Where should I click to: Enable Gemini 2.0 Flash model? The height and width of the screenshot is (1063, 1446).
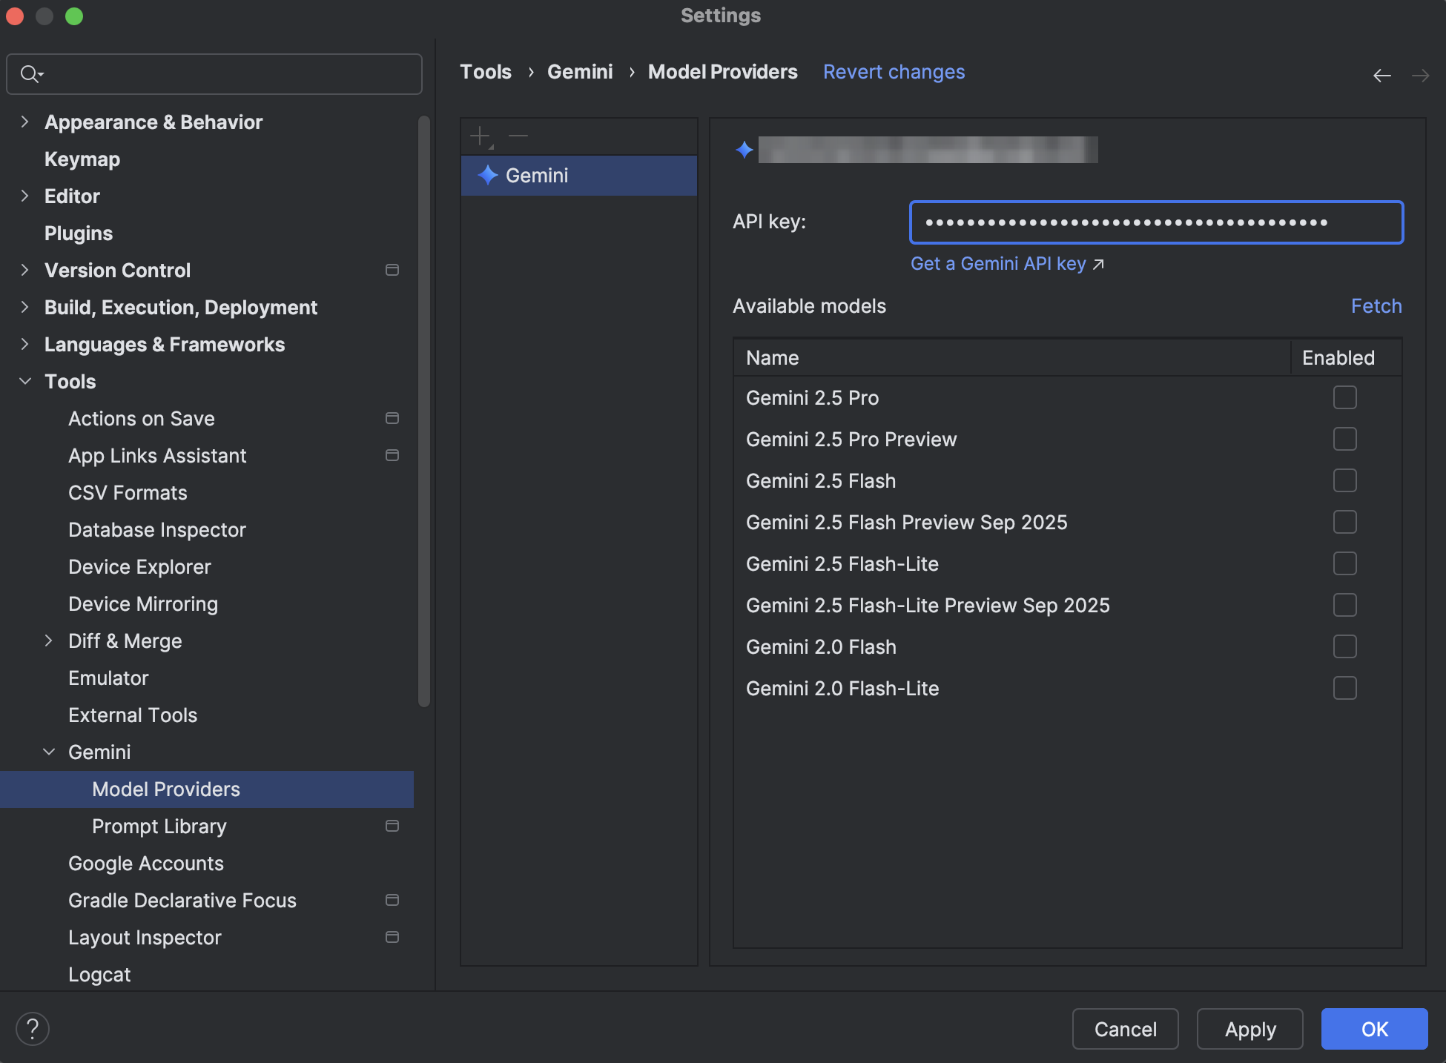click(1344, 646)
